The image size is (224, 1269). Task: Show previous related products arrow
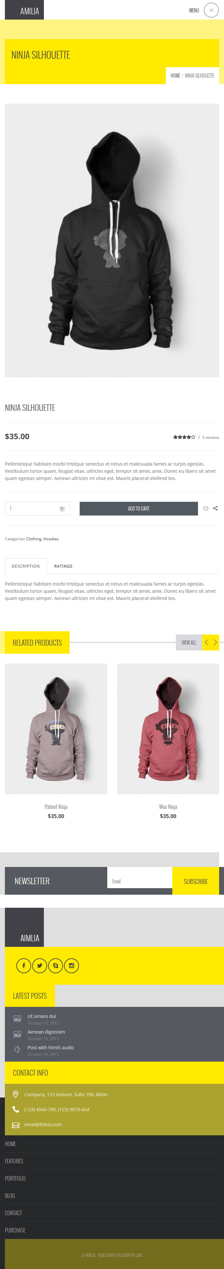tap(206, 642)
